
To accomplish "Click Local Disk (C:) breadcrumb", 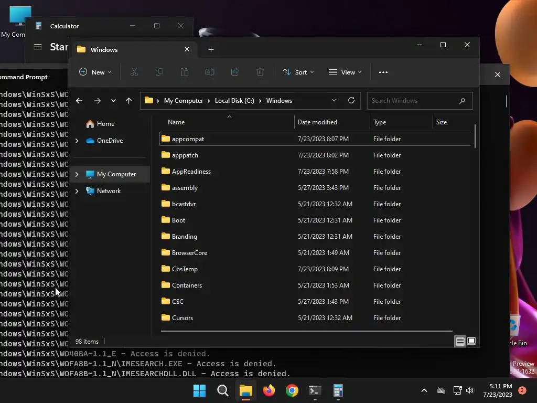I will coord(234,101).
